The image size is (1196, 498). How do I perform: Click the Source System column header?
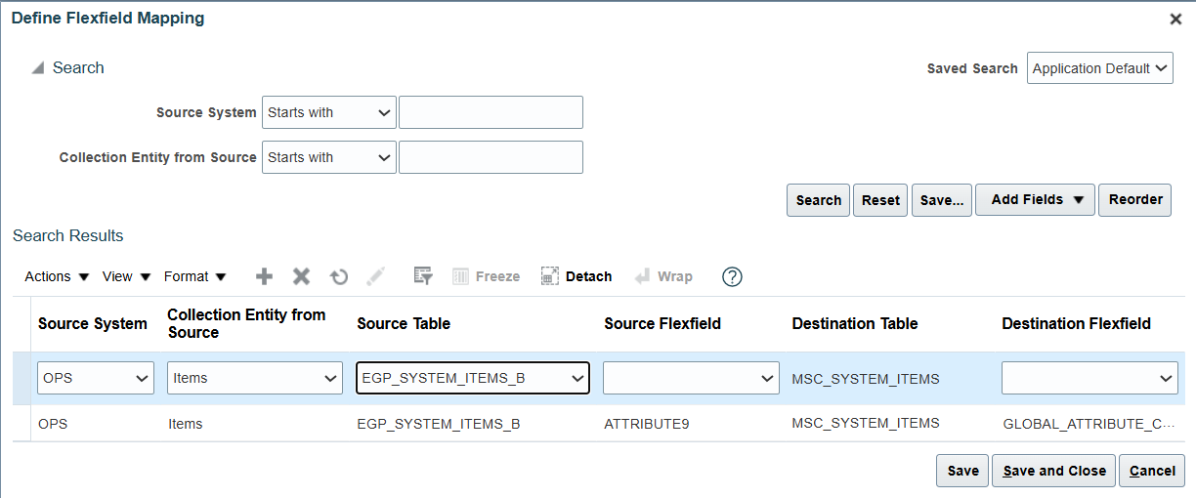click(93, 323)
